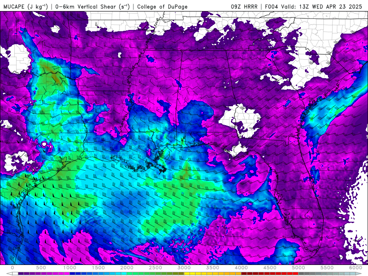Click the 09Z HRRR model run text
The image size is (368, 276).
[244, 6]
